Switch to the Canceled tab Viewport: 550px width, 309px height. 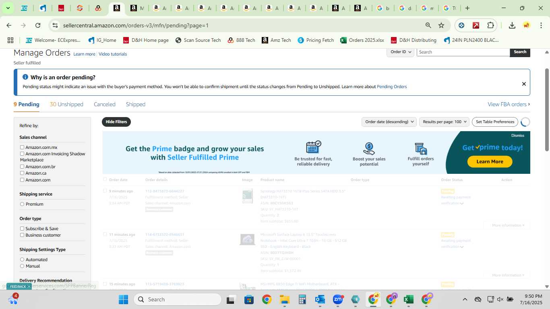[x=105, y=104]
